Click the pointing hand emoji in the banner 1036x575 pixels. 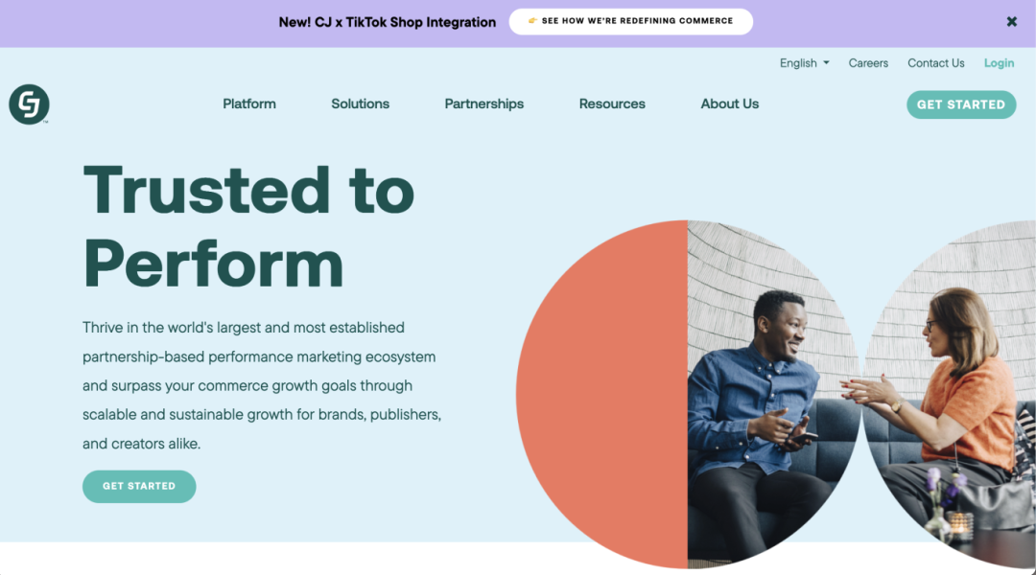click(x=532, y=21)
